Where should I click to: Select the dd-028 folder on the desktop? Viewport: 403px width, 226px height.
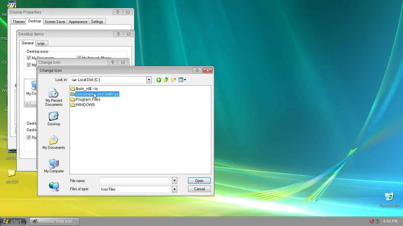(12, 176)
